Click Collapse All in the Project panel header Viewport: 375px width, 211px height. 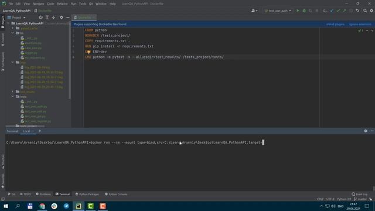tap(53, 18)
